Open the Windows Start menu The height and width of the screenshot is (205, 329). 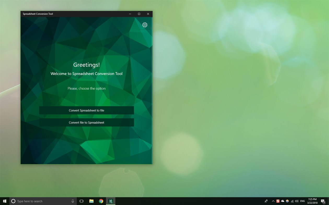[x=5, y=201]
